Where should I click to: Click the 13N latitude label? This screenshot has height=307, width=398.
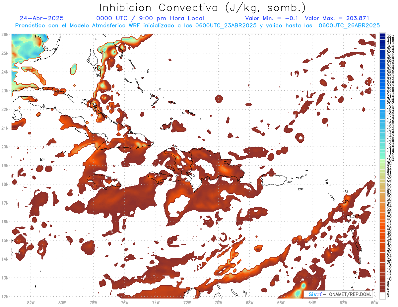[x=5, y=278]
